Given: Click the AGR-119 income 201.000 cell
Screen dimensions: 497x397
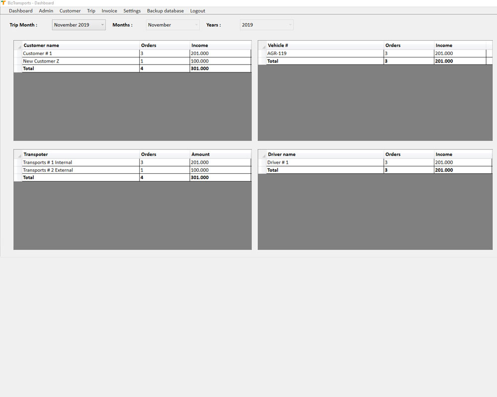Looking at the screenshot, I should point(460,54).
